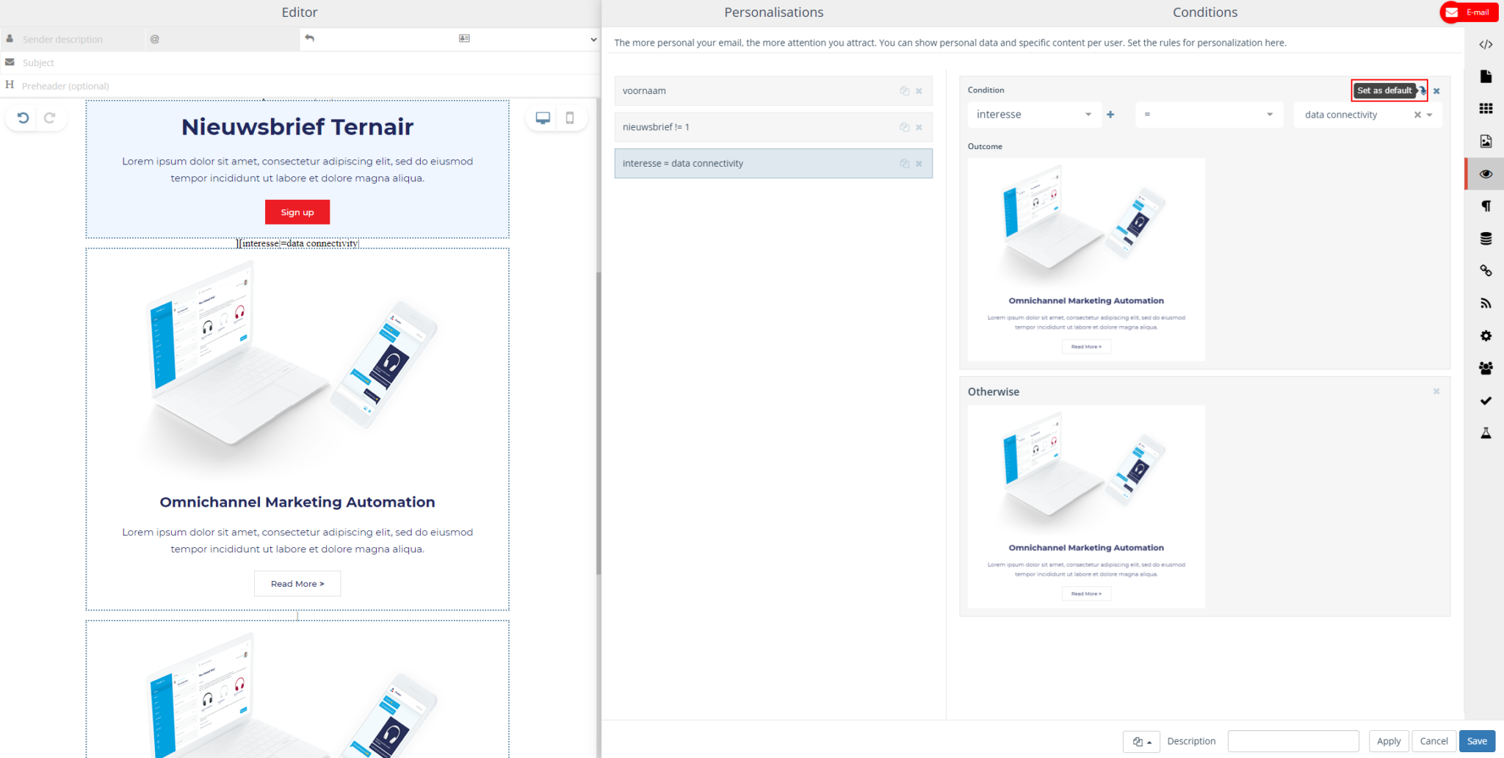The image size is (1504, 758).
Task: Click the sender email @ field
Action: [x=222, y=39]
